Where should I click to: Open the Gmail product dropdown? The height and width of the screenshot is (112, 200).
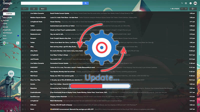6,9
